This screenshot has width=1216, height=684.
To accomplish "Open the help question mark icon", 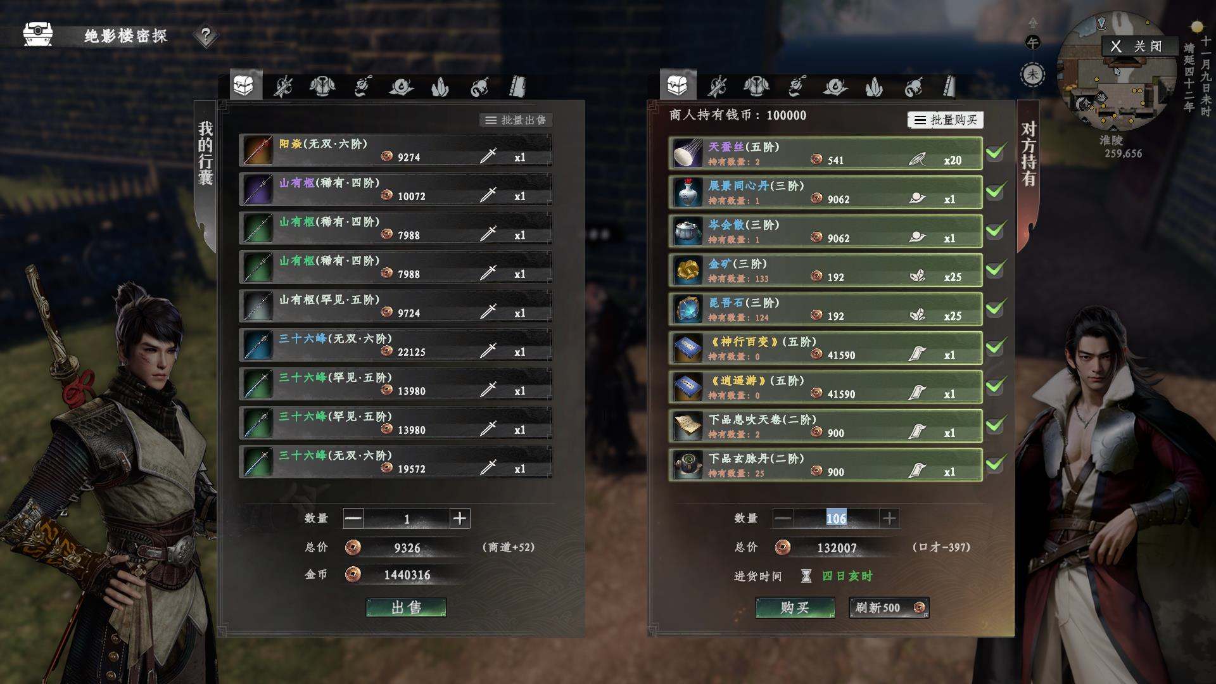I will [x=205, y=36].
